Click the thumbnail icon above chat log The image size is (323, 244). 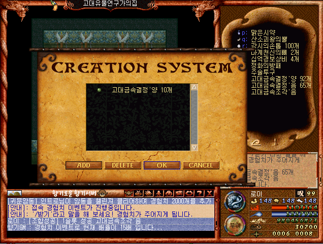click(x=14, y=193)
